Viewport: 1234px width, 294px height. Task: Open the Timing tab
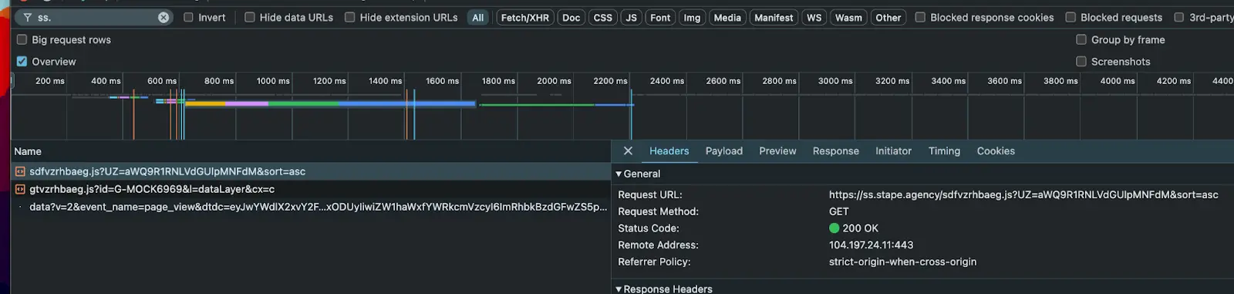[945, 151]
